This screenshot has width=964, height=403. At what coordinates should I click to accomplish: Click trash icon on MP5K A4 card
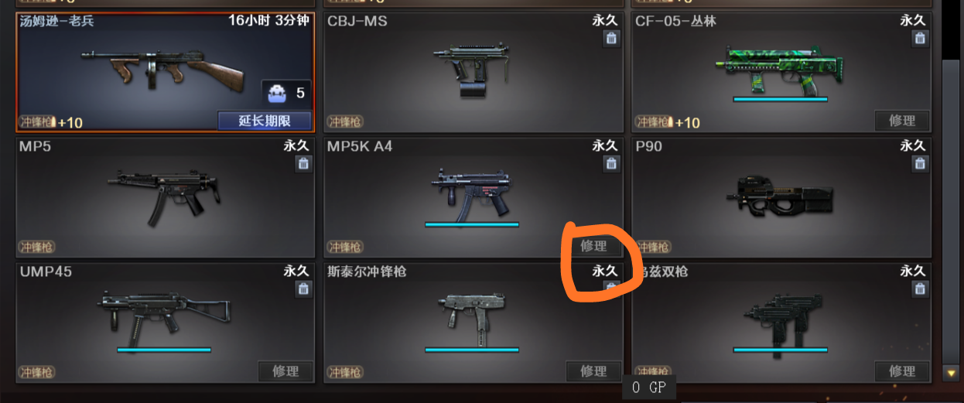click(612, 163)
